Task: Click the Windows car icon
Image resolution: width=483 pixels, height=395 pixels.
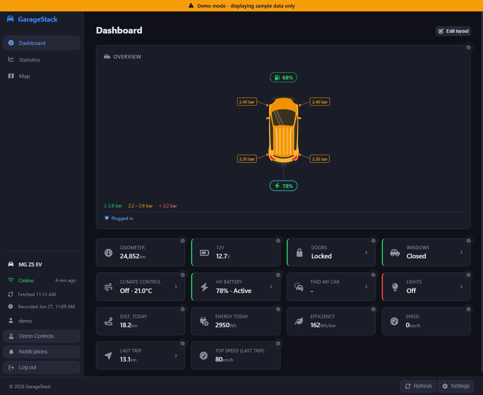Action: click(x=395, y=253)
